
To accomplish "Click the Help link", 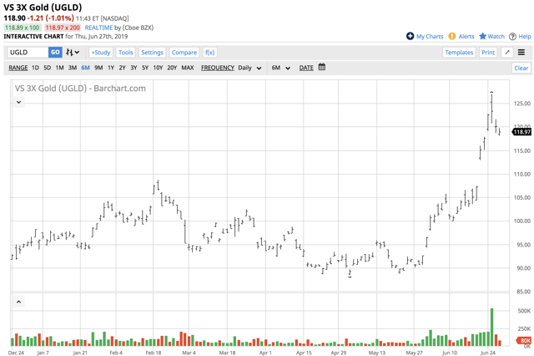I will point(525,36).
